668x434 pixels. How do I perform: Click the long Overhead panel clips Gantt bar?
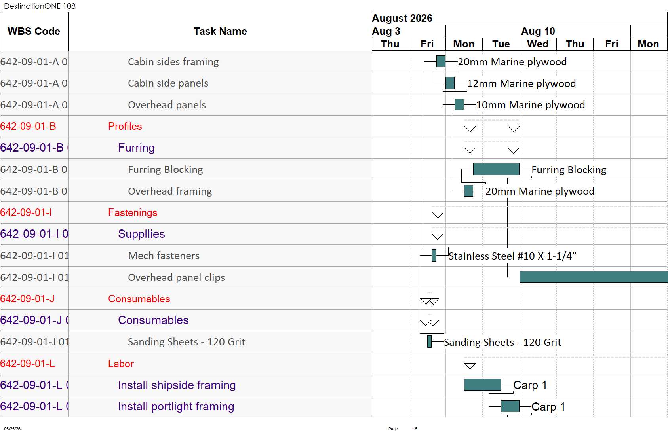point(594,277)
